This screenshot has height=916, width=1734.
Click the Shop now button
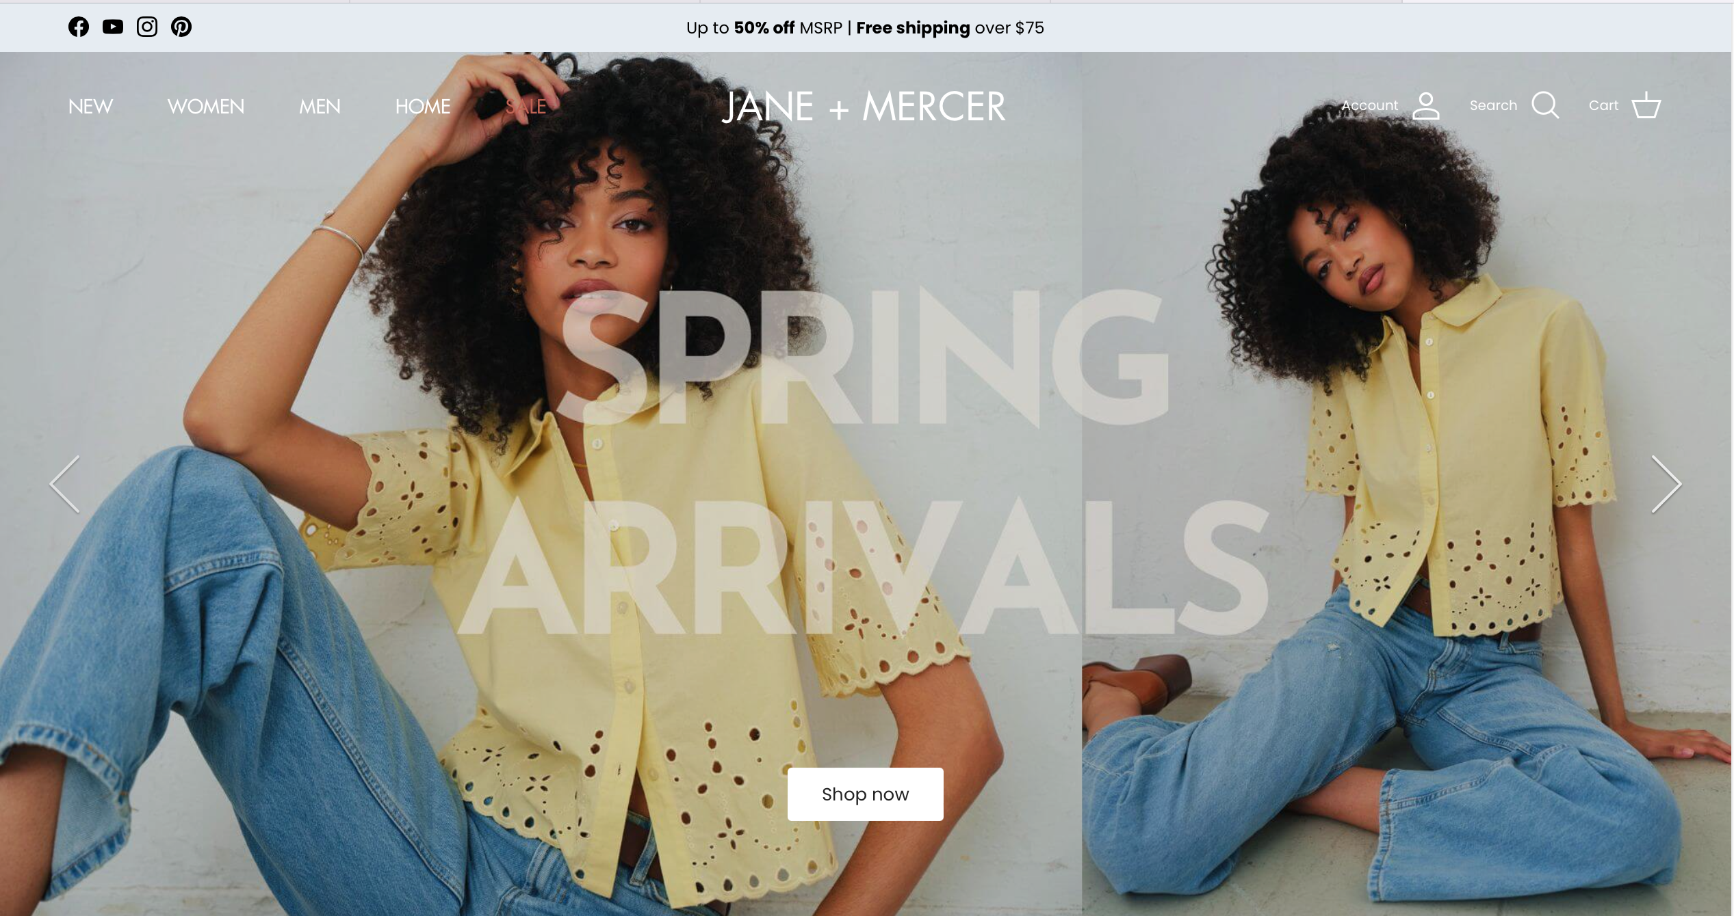(865, 794)
